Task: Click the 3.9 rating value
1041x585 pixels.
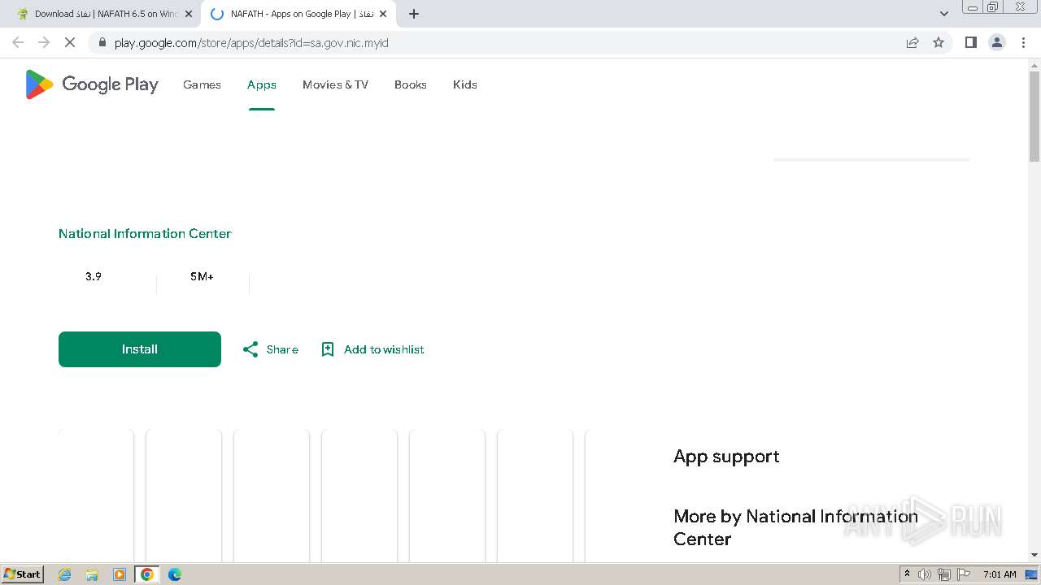Action: (94, 276)
